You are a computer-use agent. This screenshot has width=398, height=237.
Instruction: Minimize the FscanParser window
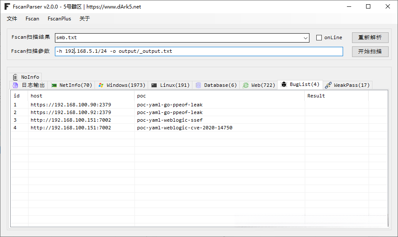pyautogui.click(x=349, y=7)
